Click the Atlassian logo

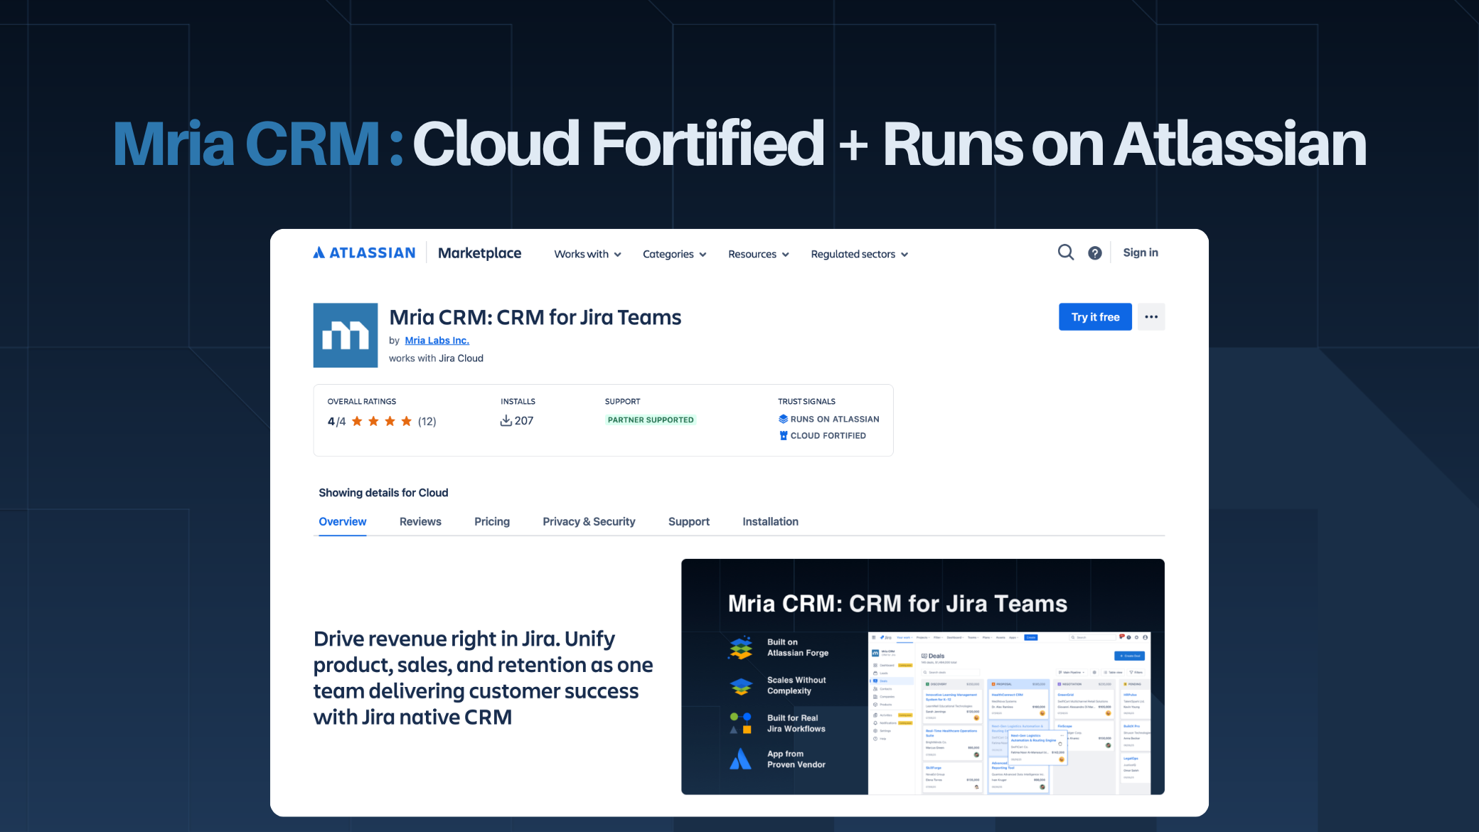pos(364,253)
